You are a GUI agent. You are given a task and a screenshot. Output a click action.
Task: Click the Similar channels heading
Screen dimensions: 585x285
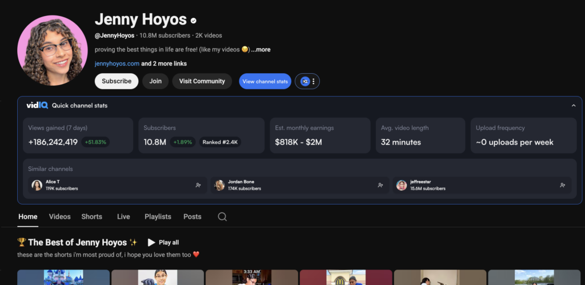tap(50, 169)
